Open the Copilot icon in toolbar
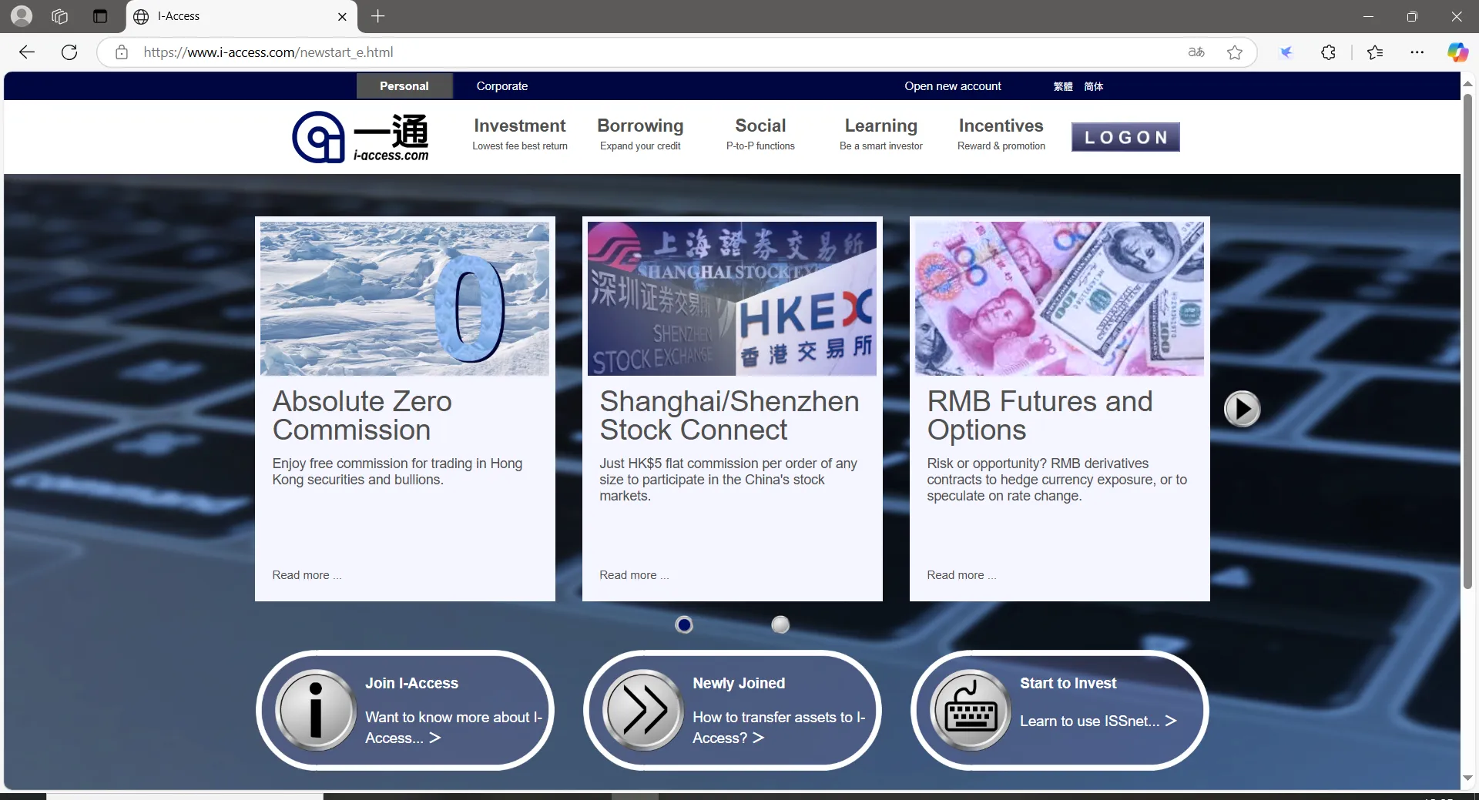This screenshot has width=1479, height=800. click(1457, 52)
